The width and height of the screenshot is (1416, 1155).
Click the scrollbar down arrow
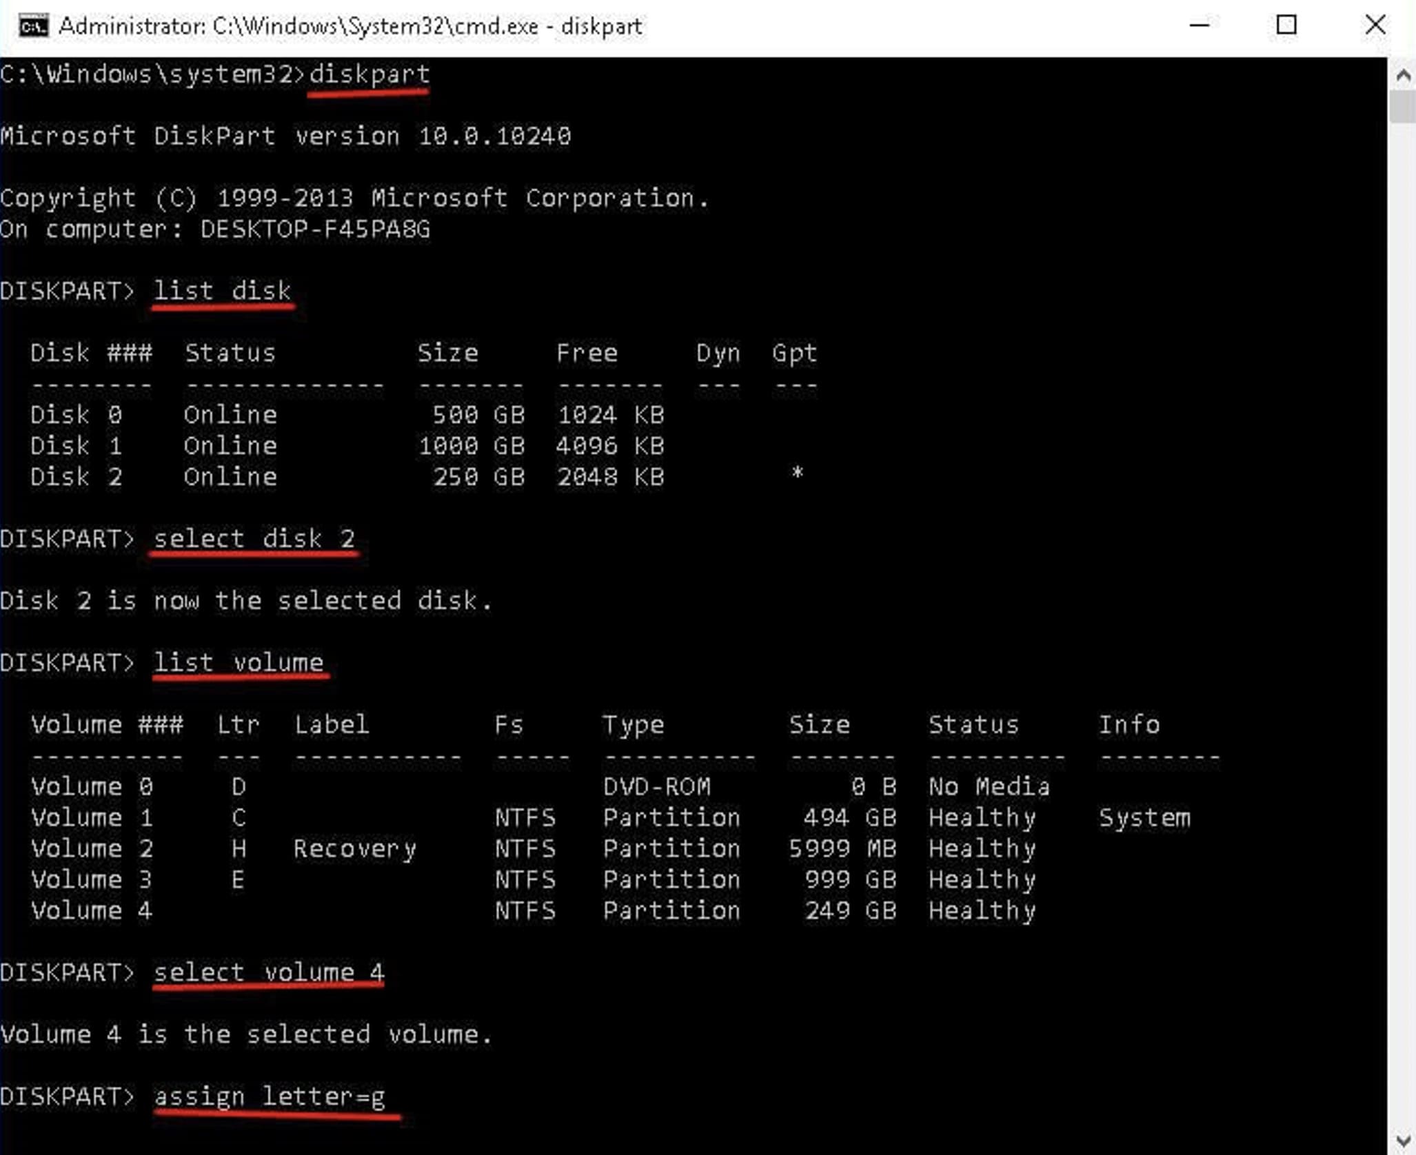1402,1140
